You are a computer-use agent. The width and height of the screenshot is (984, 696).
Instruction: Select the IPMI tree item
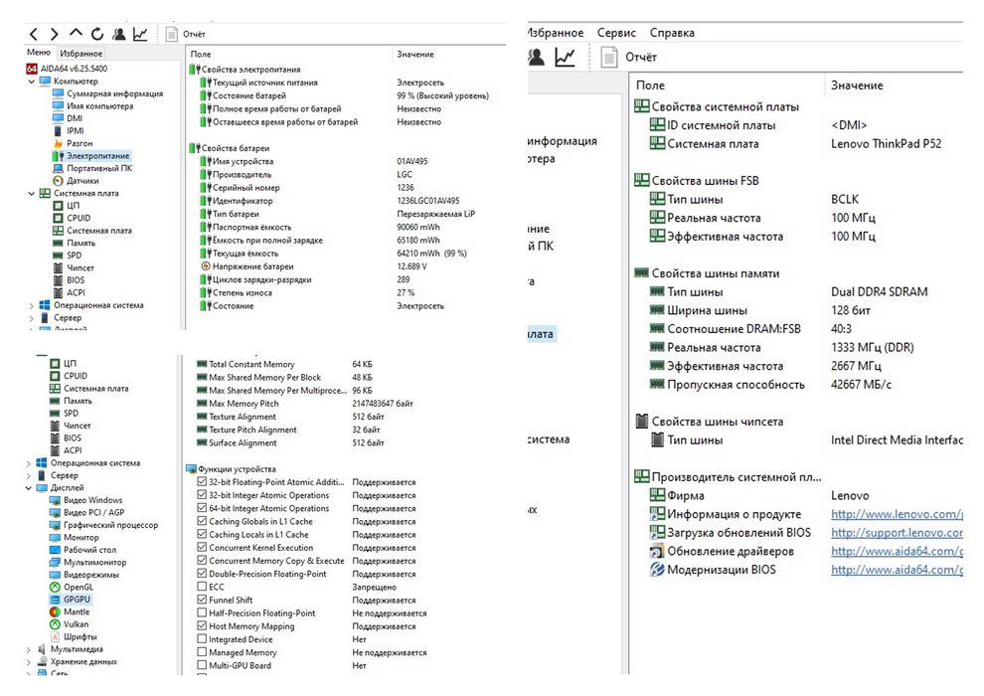coord(76,130)
